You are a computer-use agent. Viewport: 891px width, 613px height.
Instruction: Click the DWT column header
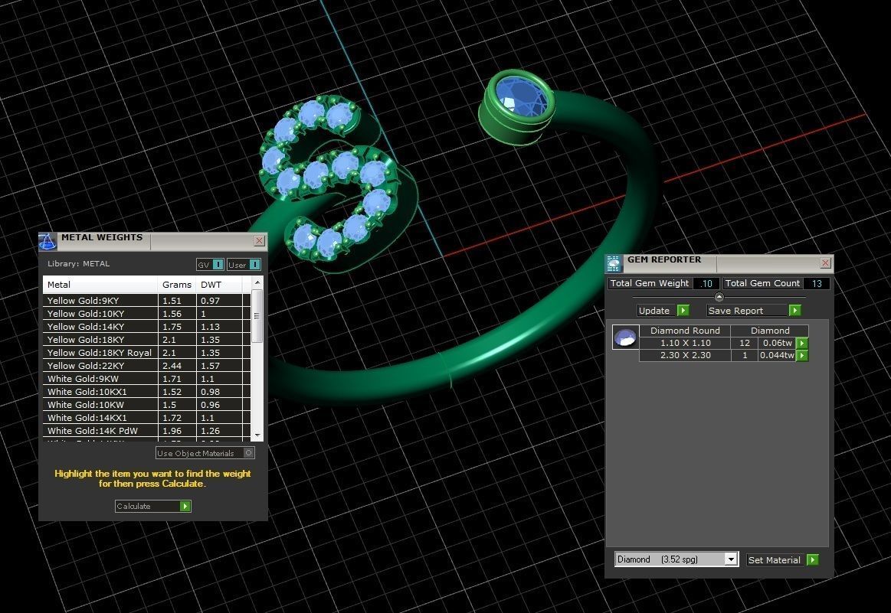[219, 285]
